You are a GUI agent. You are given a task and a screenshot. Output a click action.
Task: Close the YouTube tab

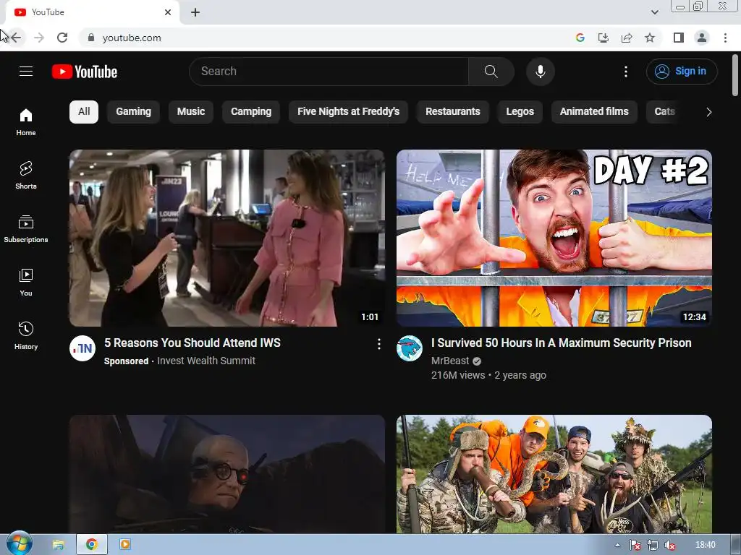[168, 12]
